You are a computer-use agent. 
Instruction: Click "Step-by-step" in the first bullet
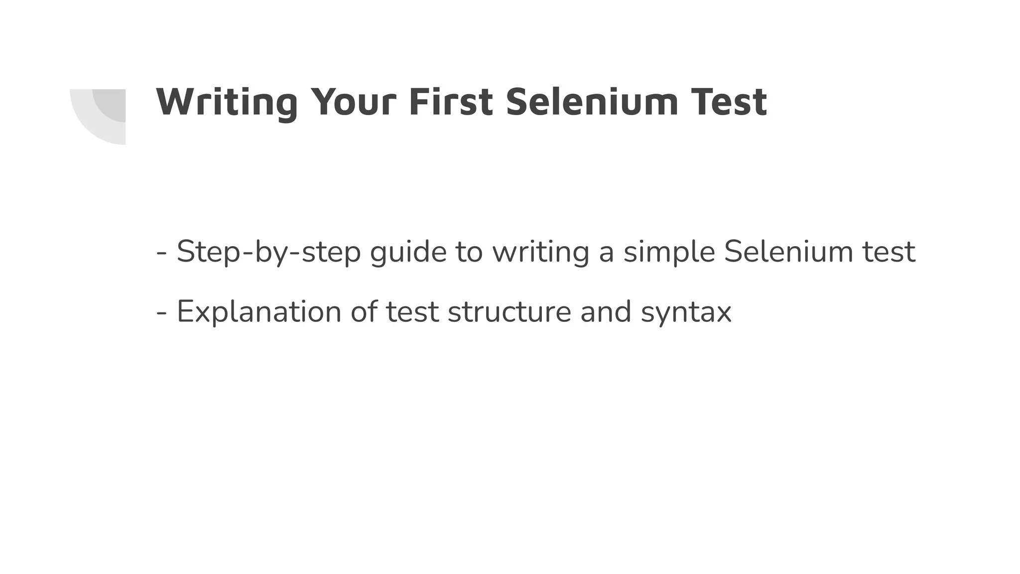pyautogui.click(x=269, y=253)
